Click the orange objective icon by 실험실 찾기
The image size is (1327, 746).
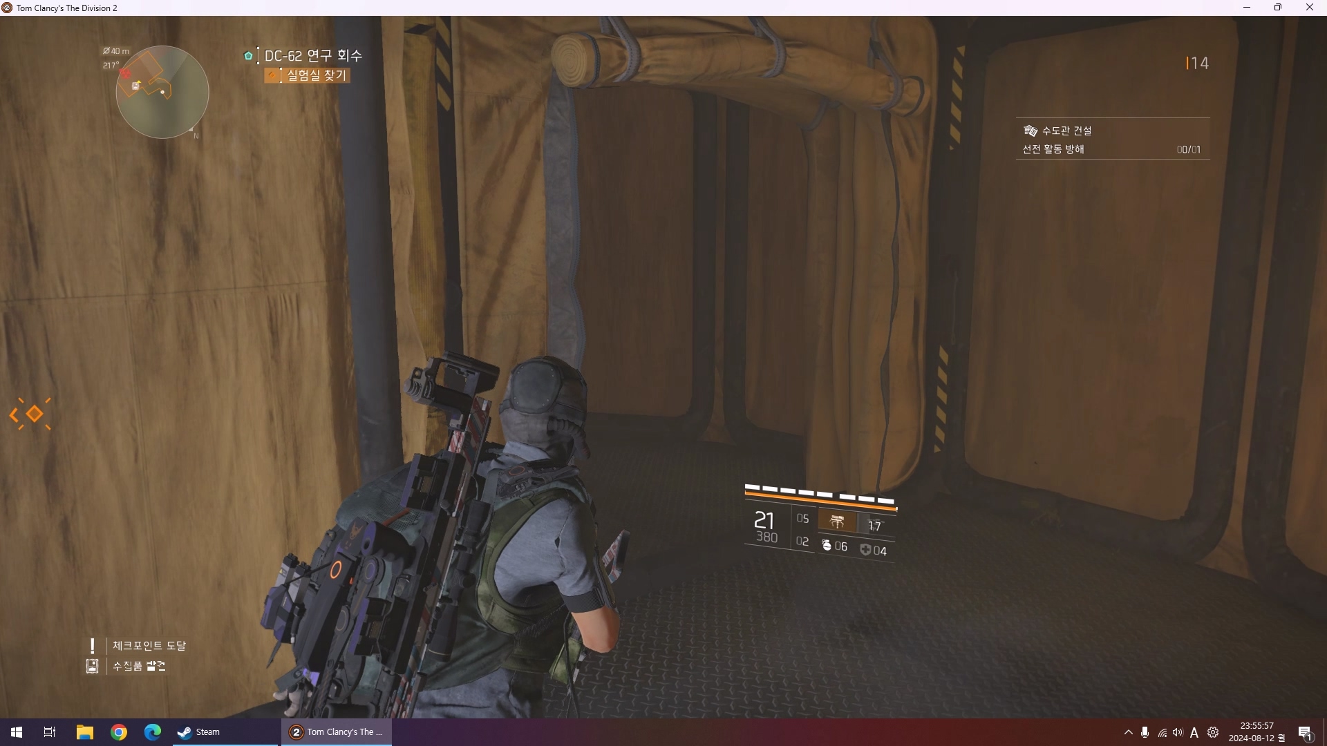tap(272, 75)
